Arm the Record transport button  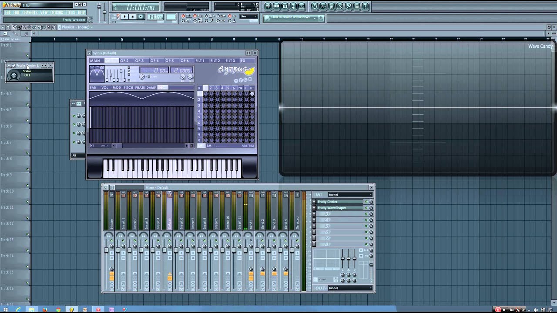point(141,17)
